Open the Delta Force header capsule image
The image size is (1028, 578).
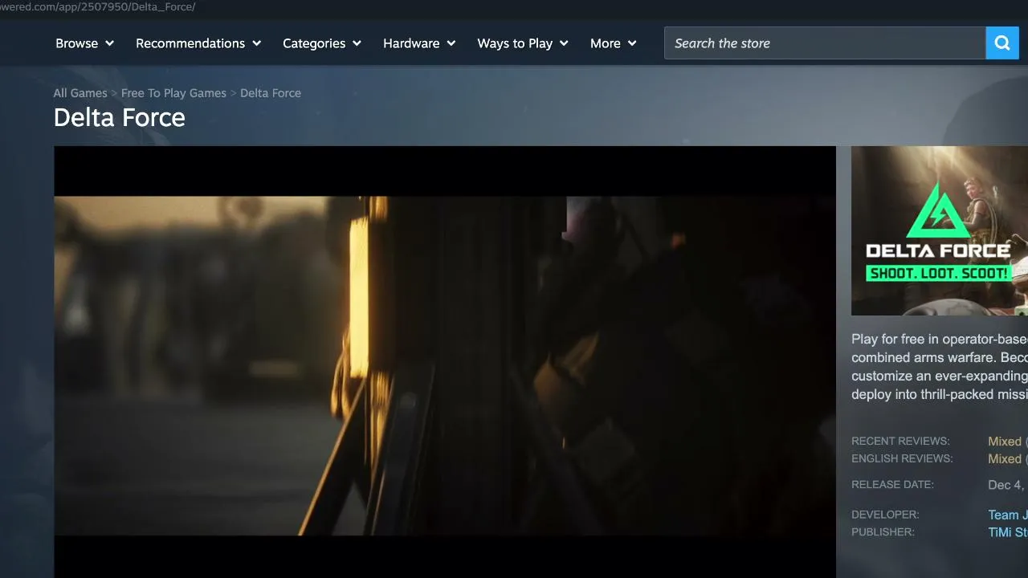click(x=940, y=230)
